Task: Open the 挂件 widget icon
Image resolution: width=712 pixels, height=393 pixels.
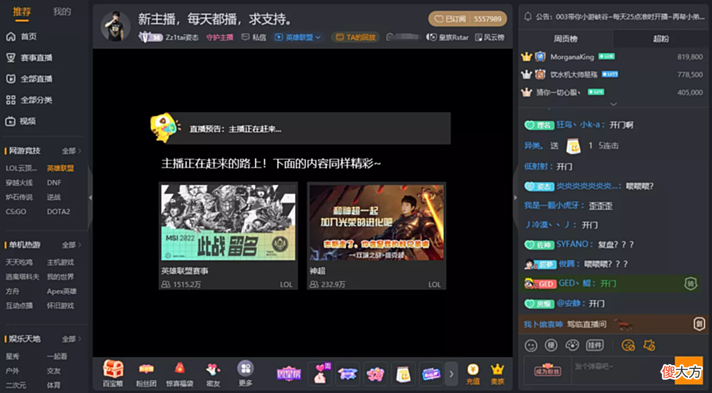Action: pos(595,346)
